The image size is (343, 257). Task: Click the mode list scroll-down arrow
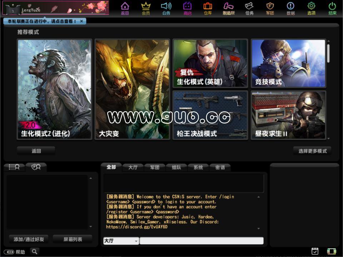328,138
